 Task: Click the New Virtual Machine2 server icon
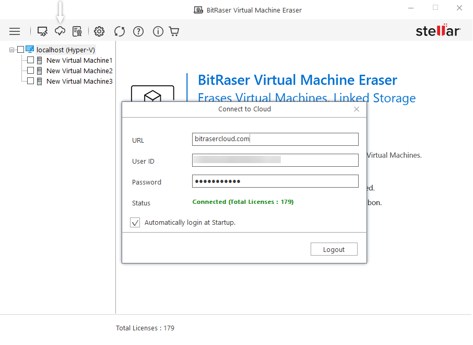coord(39,71)
